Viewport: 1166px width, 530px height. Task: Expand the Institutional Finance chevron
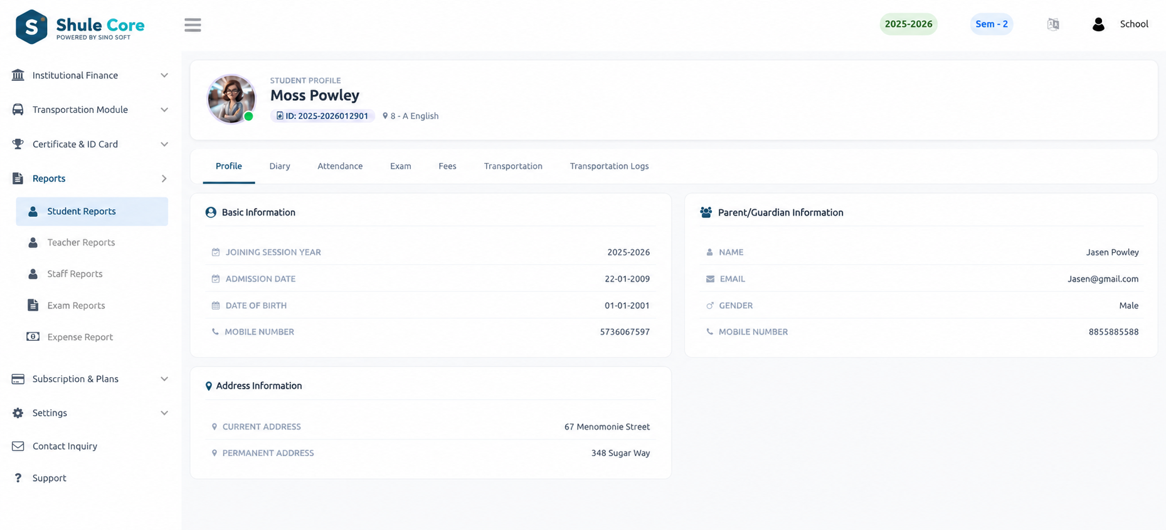point(164,75)
